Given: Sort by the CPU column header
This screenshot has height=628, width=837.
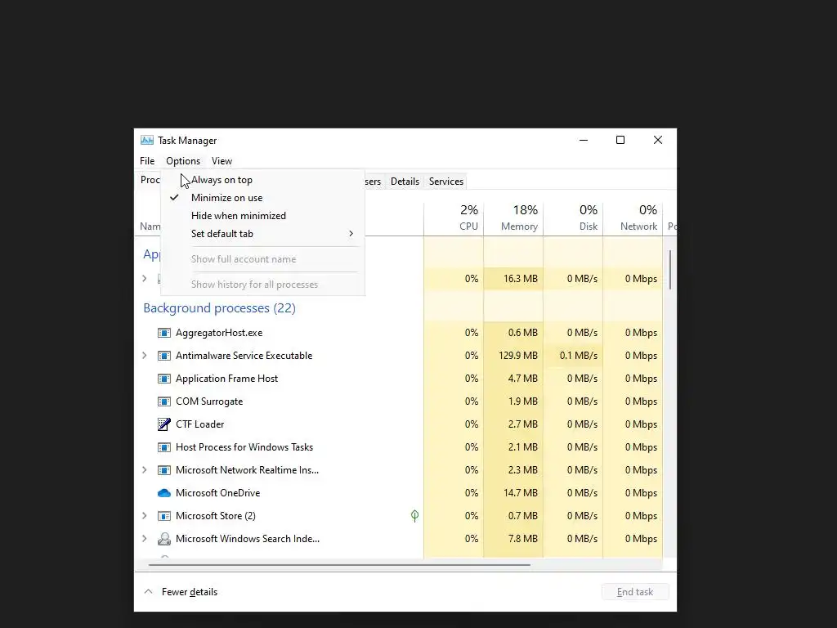Looking at the screenshot, I should tap(454, 218).
